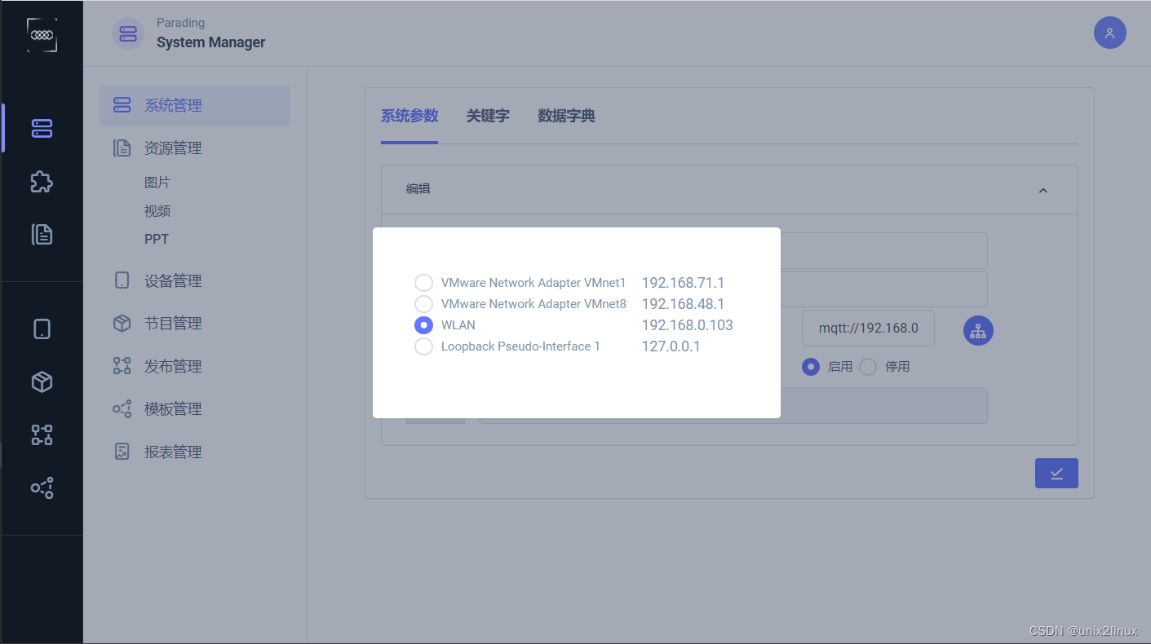The image size is (1151, 644).
Task: Select Loopback Pseudo-Interface 1 radio
Action: [423, 346]
